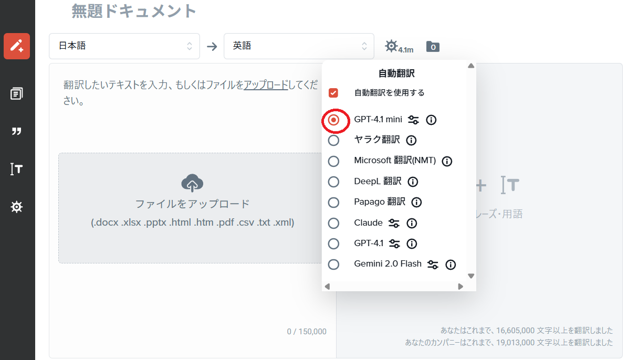The image size is (628, 360).
Task: Select the ヤラク翻訳 radio button
Action: [x=333, y=140]
